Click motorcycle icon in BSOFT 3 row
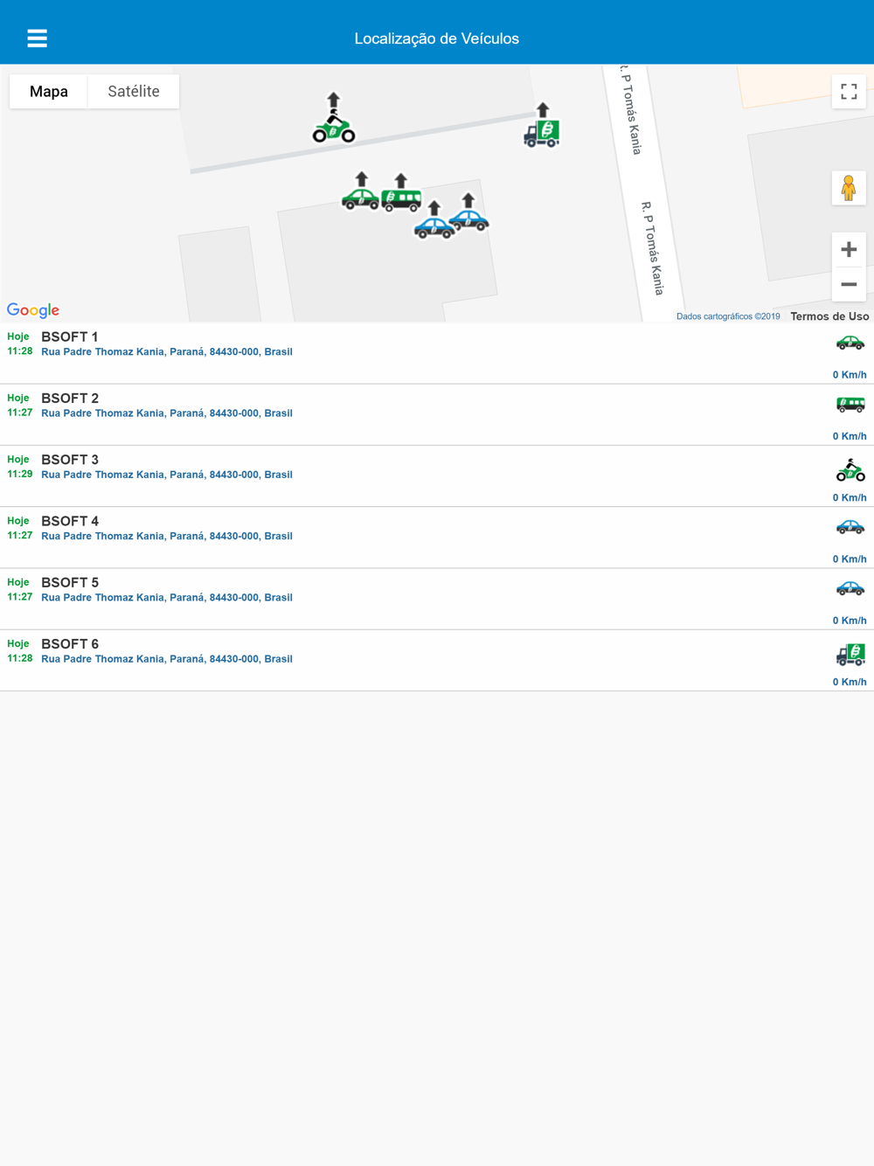This screenshot has width=874, height=1166. 850,470
